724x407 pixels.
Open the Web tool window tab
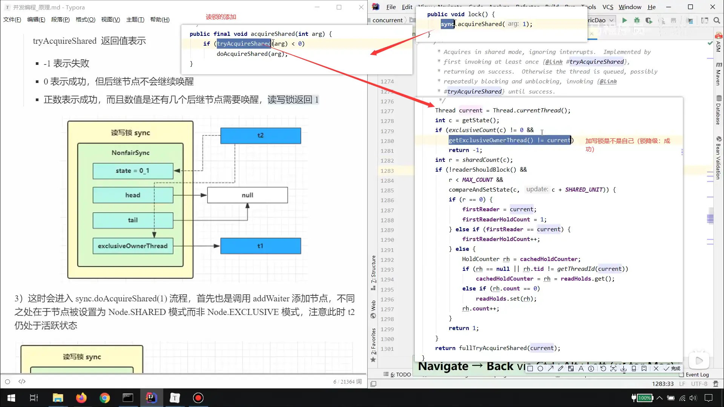(373, 309)
